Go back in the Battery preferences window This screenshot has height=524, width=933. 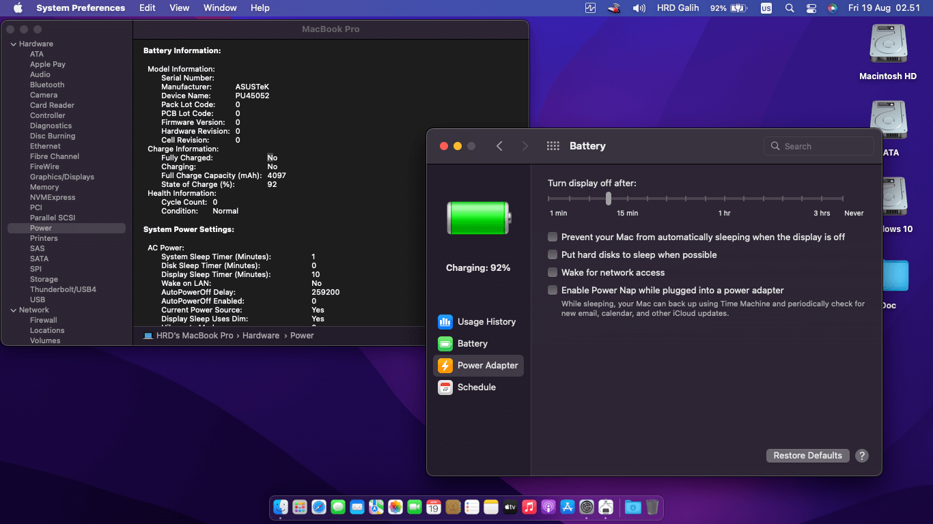(499, 146)
